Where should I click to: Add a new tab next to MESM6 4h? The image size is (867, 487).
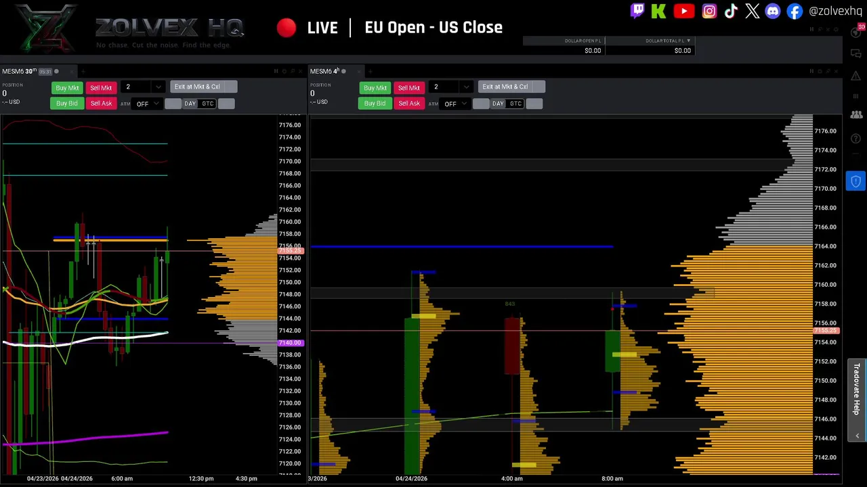pyautogui.click(x=370, y=71)
